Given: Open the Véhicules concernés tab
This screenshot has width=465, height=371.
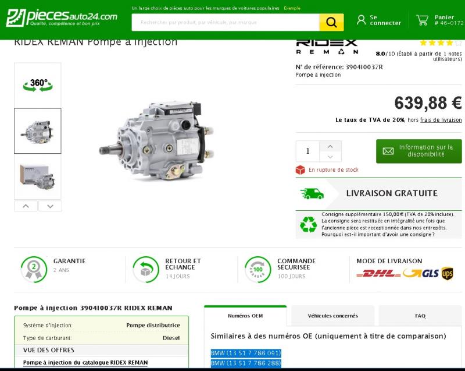Looking at the screenshot, I should (332, 316).
